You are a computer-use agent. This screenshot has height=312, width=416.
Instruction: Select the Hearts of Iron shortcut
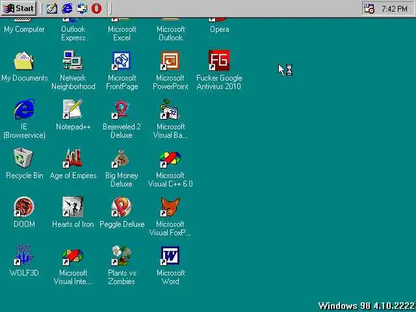[x=73, y=207]
